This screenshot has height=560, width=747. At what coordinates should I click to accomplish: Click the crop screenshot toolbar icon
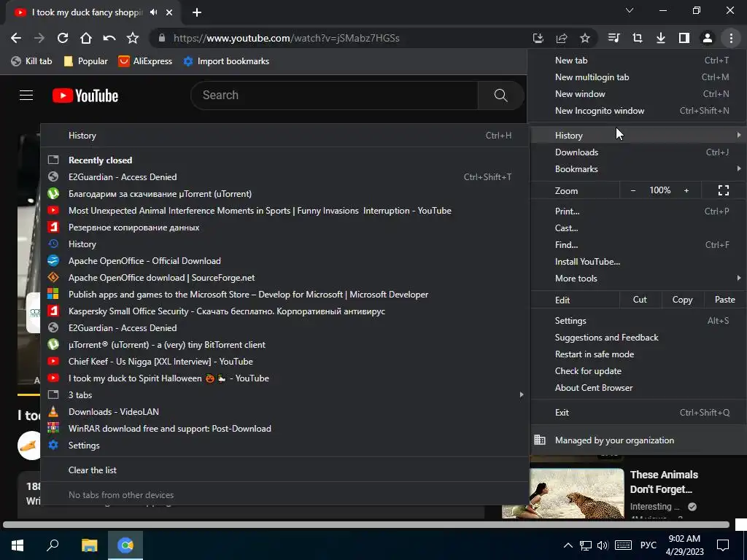pyautogui.click(x=638, y=38)
